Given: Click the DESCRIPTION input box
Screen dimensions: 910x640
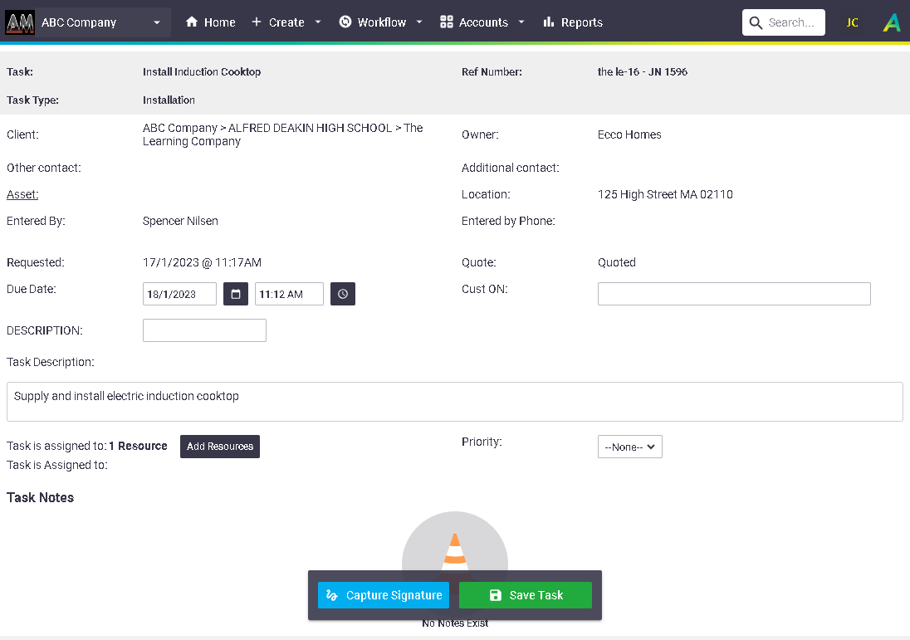Looking at the screenshot, I should pos(204,330).
